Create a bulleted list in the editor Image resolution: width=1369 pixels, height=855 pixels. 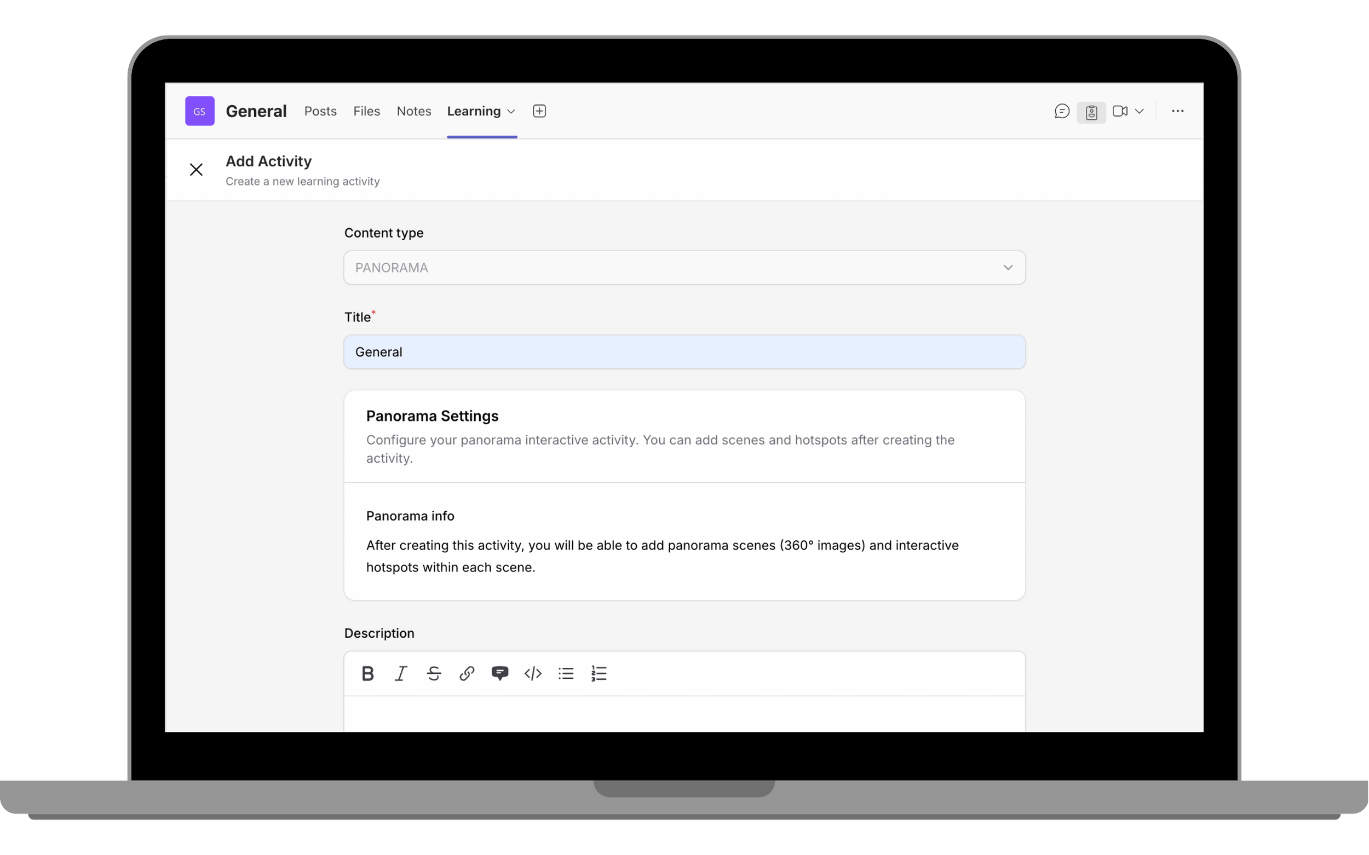pos(565,673)
